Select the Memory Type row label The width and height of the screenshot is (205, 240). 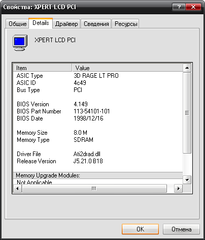point(33,140)
